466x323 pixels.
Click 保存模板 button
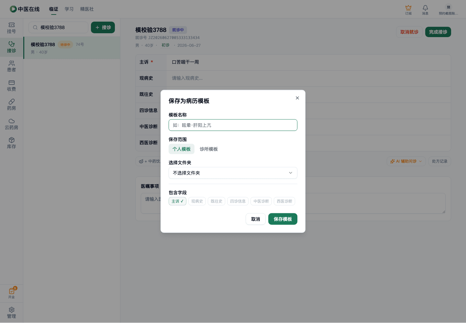[283, 219]
